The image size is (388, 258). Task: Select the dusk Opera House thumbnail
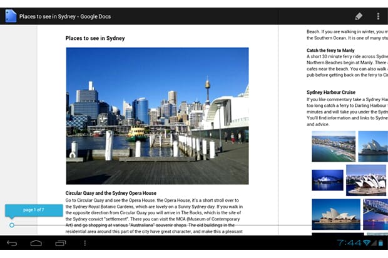pos(335,214)
